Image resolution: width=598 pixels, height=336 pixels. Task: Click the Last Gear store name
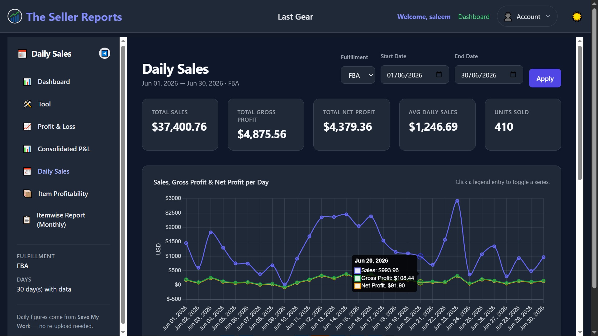point(295,16)
